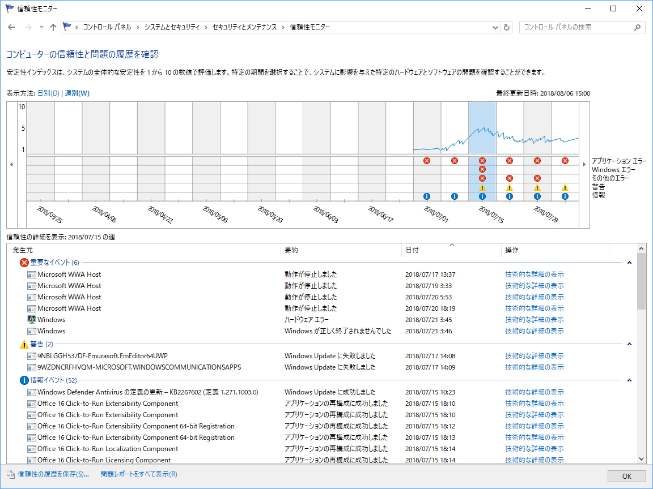Screen dimensions: 653x489
Task: Switch view to 週別(W)
Action: [77, 93]
